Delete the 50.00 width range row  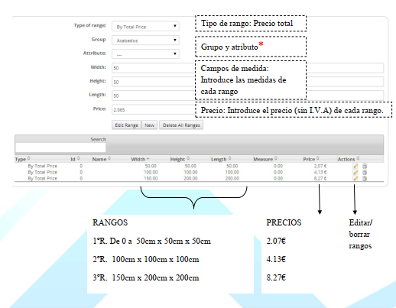coord(365,166)
